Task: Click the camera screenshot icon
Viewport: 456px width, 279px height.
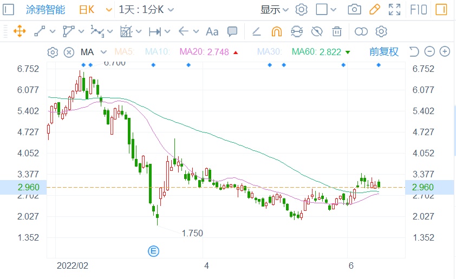Action: (x=354, y=10)
